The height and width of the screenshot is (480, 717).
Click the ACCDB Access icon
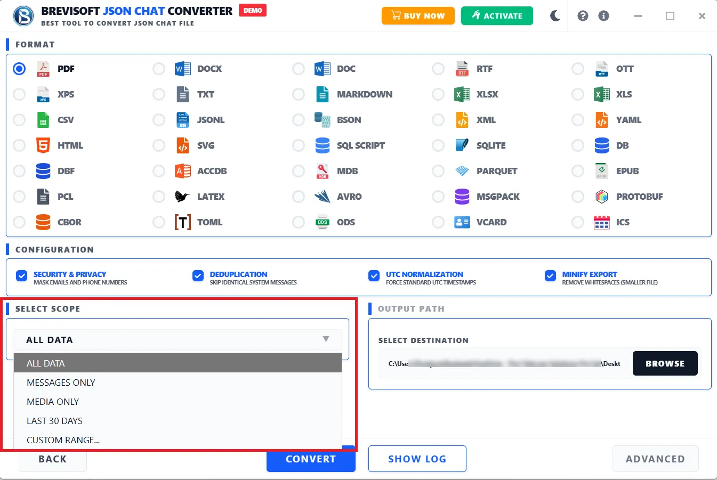183,171
